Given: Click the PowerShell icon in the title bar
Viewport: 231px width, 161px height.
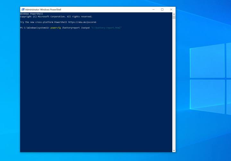Looking at the screenshot, I should coord(23,10).
